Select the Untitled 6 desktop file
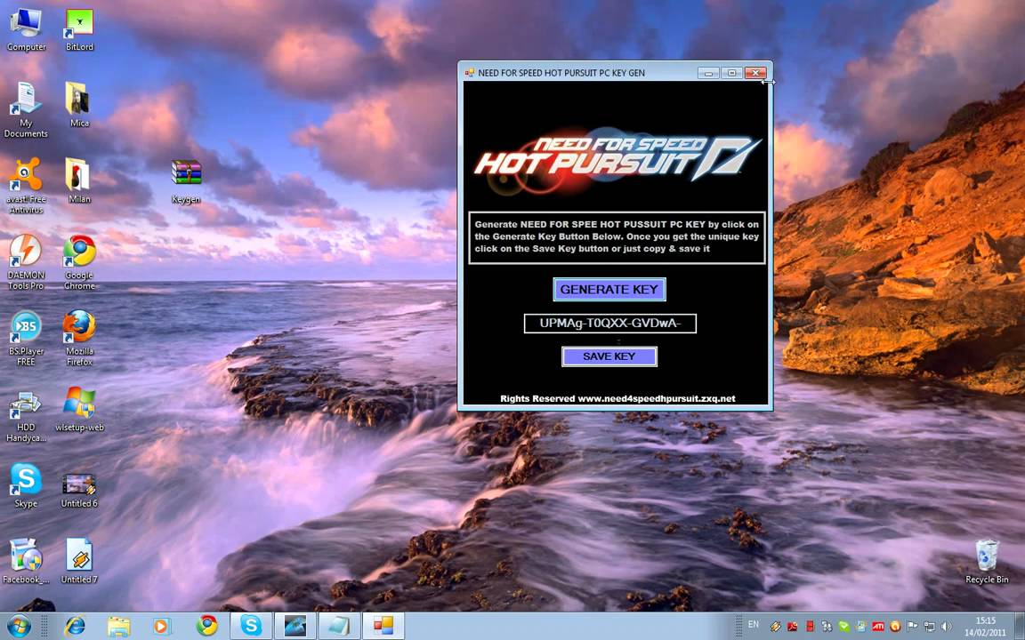Screen dimensions: 1025x640 click(x=79, y=490)
